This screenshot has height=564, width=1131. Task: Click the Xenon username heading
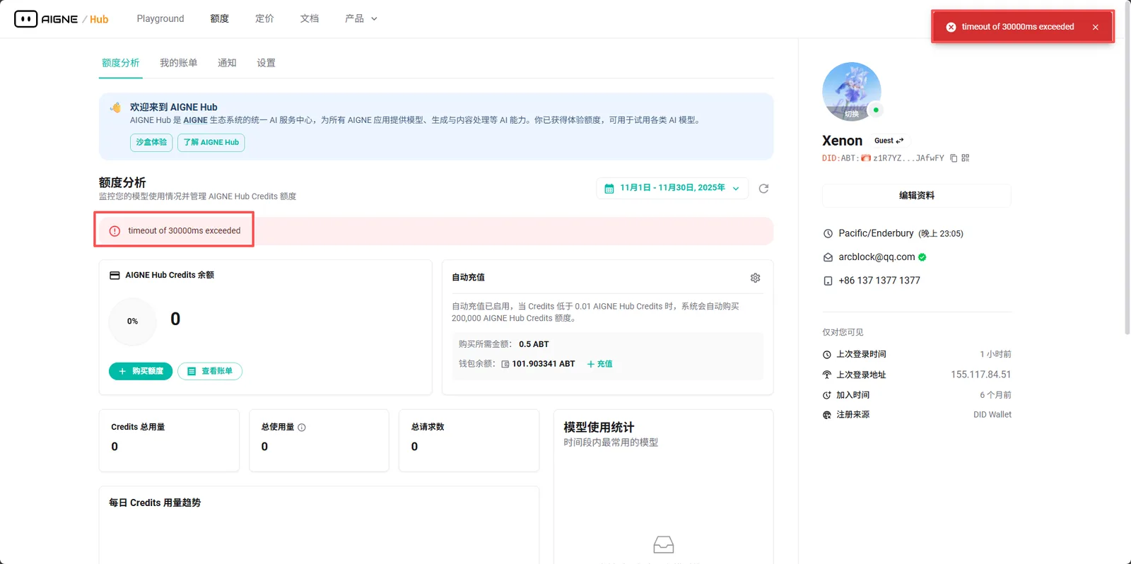(x=843, y=141)
